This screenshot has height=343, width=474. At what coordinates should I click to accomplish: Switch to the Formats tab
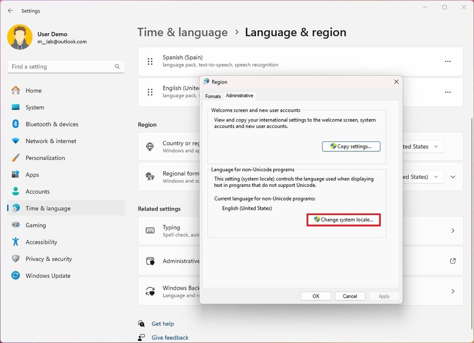click(213, 96)
